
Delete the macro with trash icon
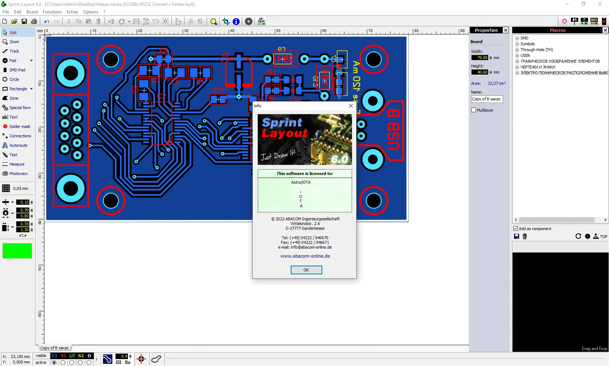tap(525, 237)
